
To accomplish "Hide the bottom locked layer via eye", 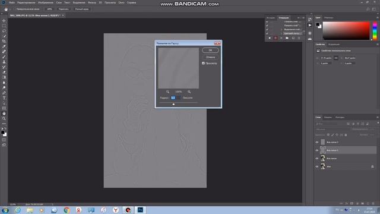I will [x=317, y=166].
